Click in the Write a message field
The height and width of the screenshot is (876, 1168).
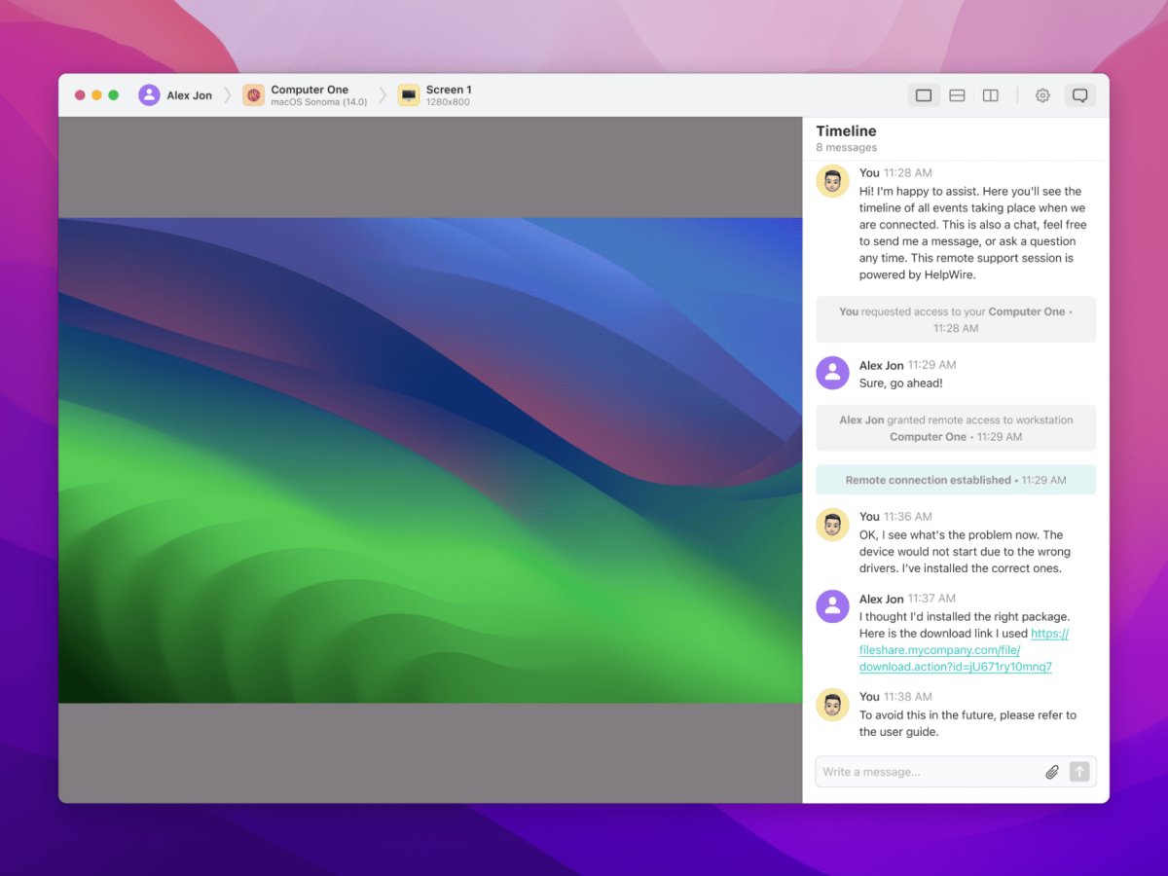925,772
